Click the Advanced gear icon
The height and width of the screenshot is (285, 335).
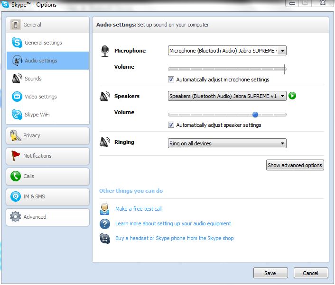click(x=15, y=216)
